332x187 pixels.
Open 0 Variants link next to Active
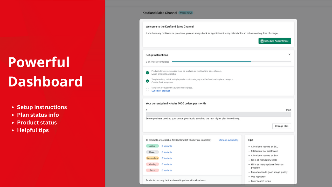tap(167, 146)
